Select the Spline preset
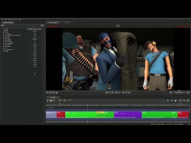Screen dimensions: 191x143 click(x=35, y=64)
